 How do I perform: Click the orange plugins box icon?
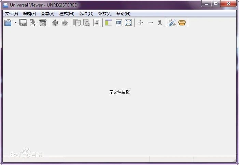(182, 23)
